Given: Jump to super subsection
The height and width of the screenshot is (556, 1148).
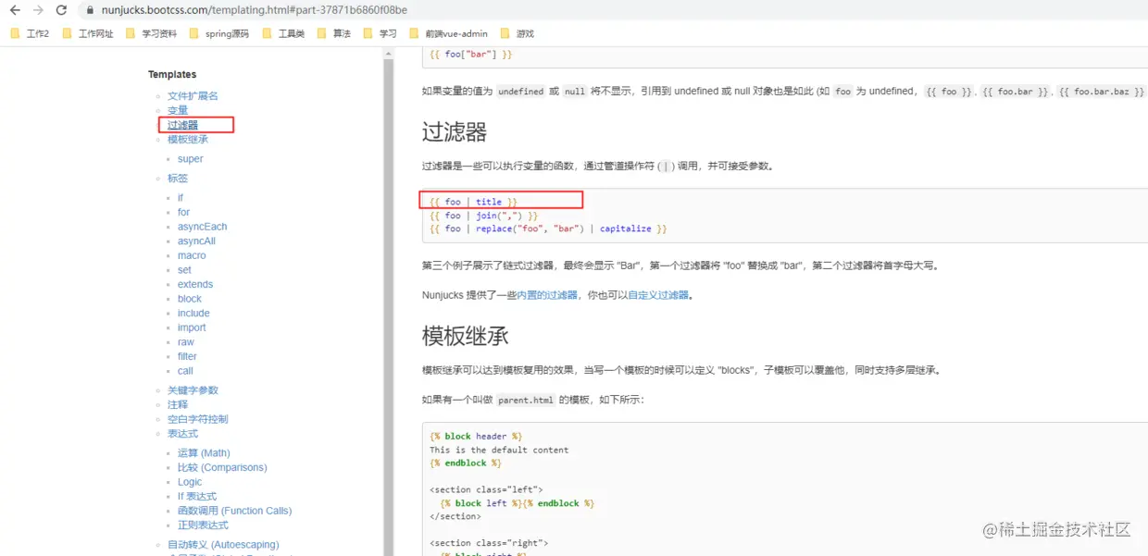Looking at the screenshot, I should click(x=190, y=159).
